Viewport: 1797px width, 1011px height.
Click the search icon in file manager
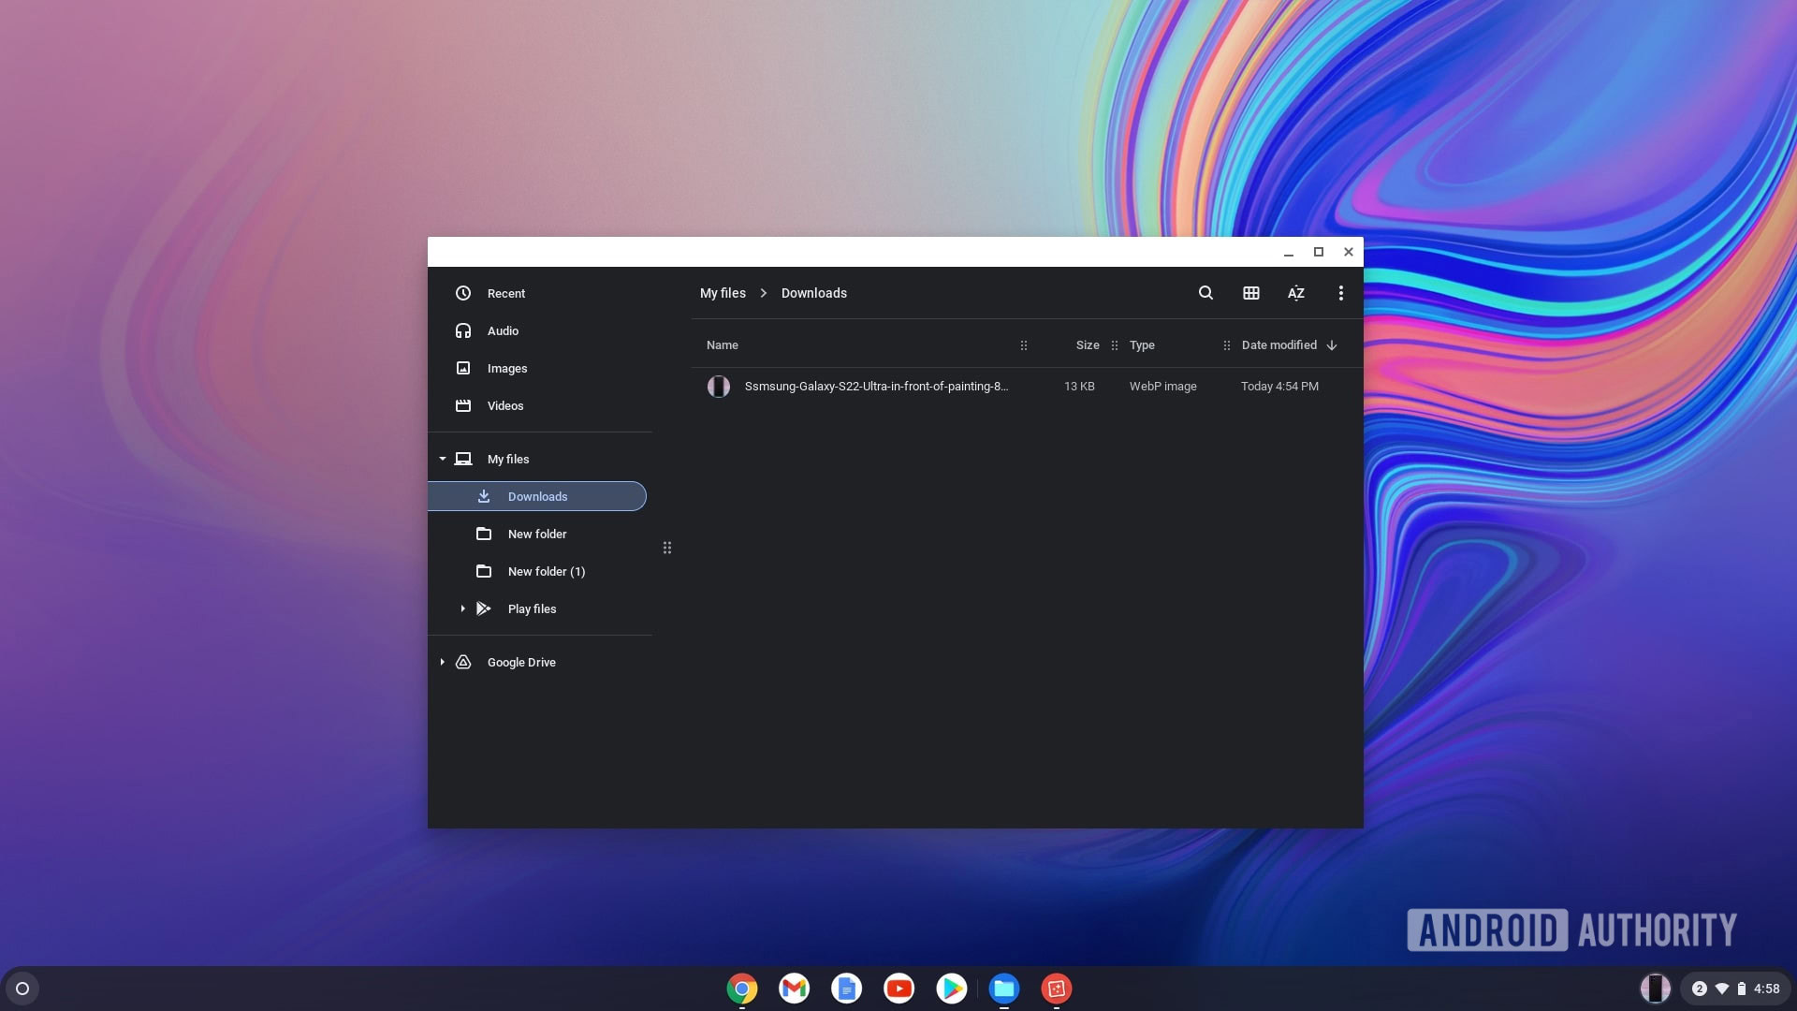pyautogui.click(x=1205, y=294)
